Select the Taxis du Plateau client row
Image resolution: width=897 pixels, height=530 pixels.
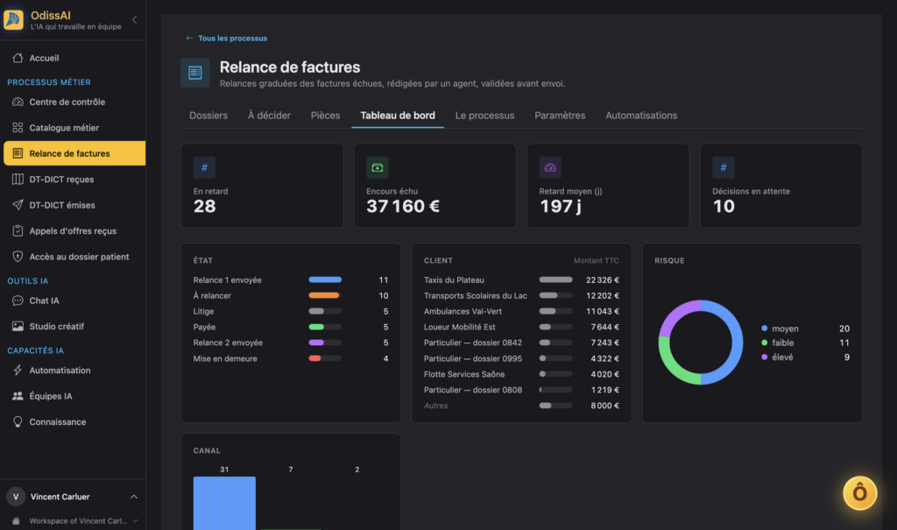tap(521, 279)
